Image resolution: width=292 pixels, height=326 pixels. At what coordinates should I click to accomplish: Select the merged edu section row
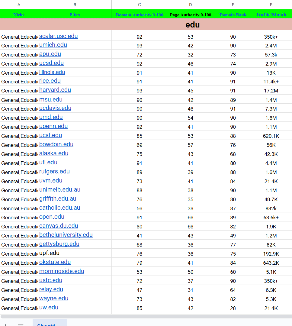click(x=146, y=25)
